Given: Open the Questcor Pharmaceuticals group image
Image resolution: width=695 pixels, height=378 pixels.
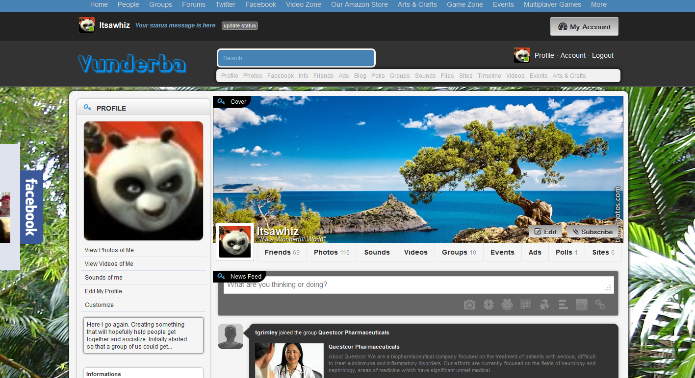Looking at the screenshot, I should [289, 360].
